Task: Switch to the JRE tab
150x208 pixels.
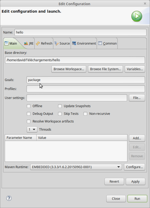Action: 29,43
